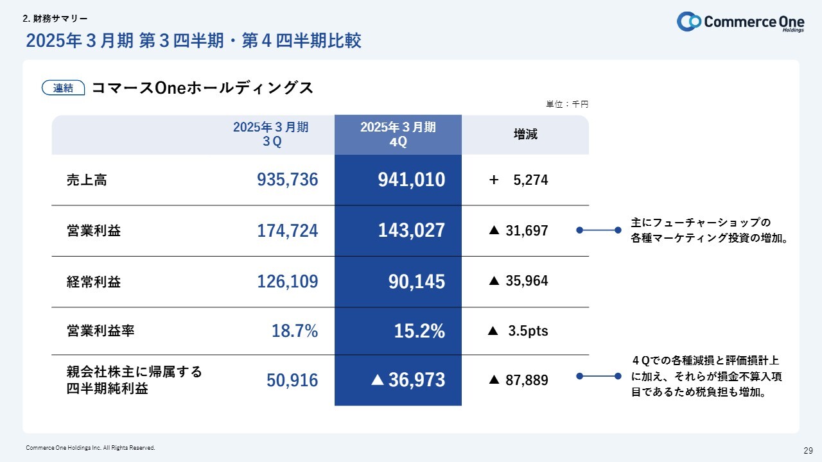Click the 売上高 row label
822x462 pixels.
click(x=87, y=180)
